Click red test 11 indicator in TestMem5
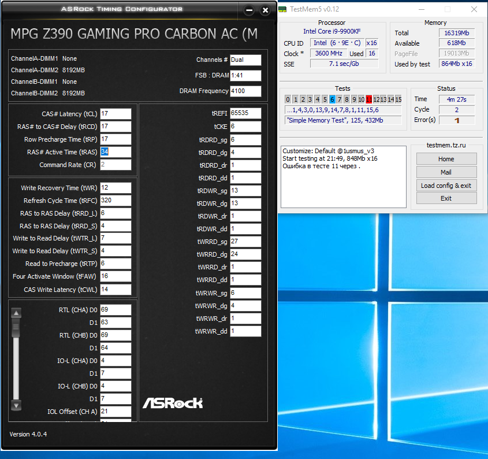This screenshot has height=459, width=488. pyautogui.click(x=369, y=99)
